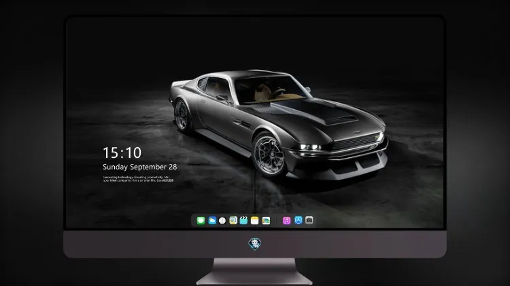510x286 pixels.
Task: Click the logo badge on monitor chin
Action: coord(255,244)
